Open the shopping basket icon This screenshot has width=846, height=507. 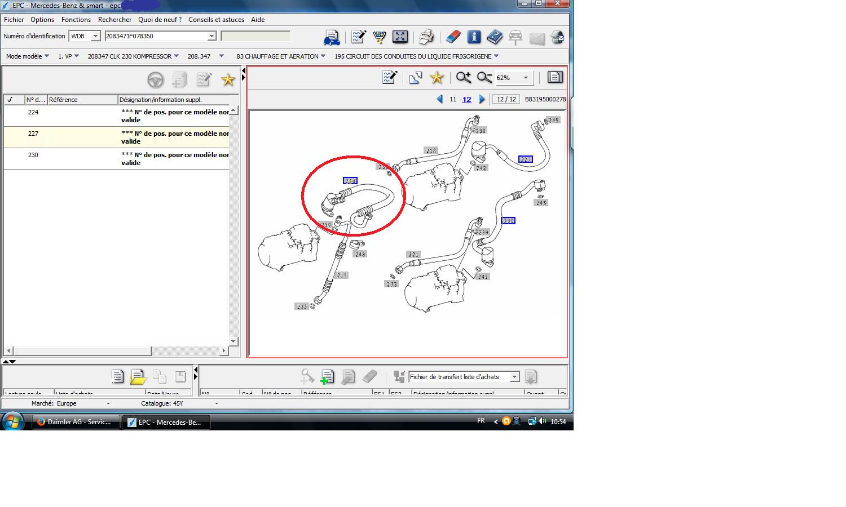click(x=379, y=37)
